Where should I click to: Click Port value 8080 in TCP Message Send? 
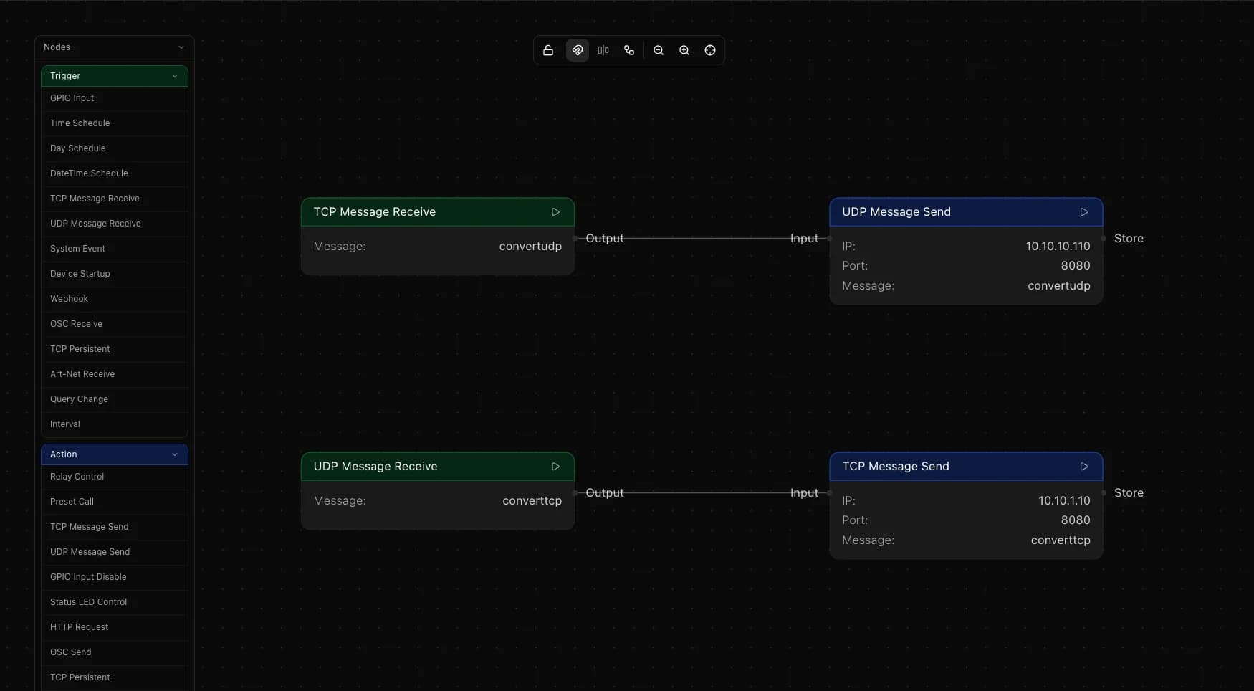1076,520
